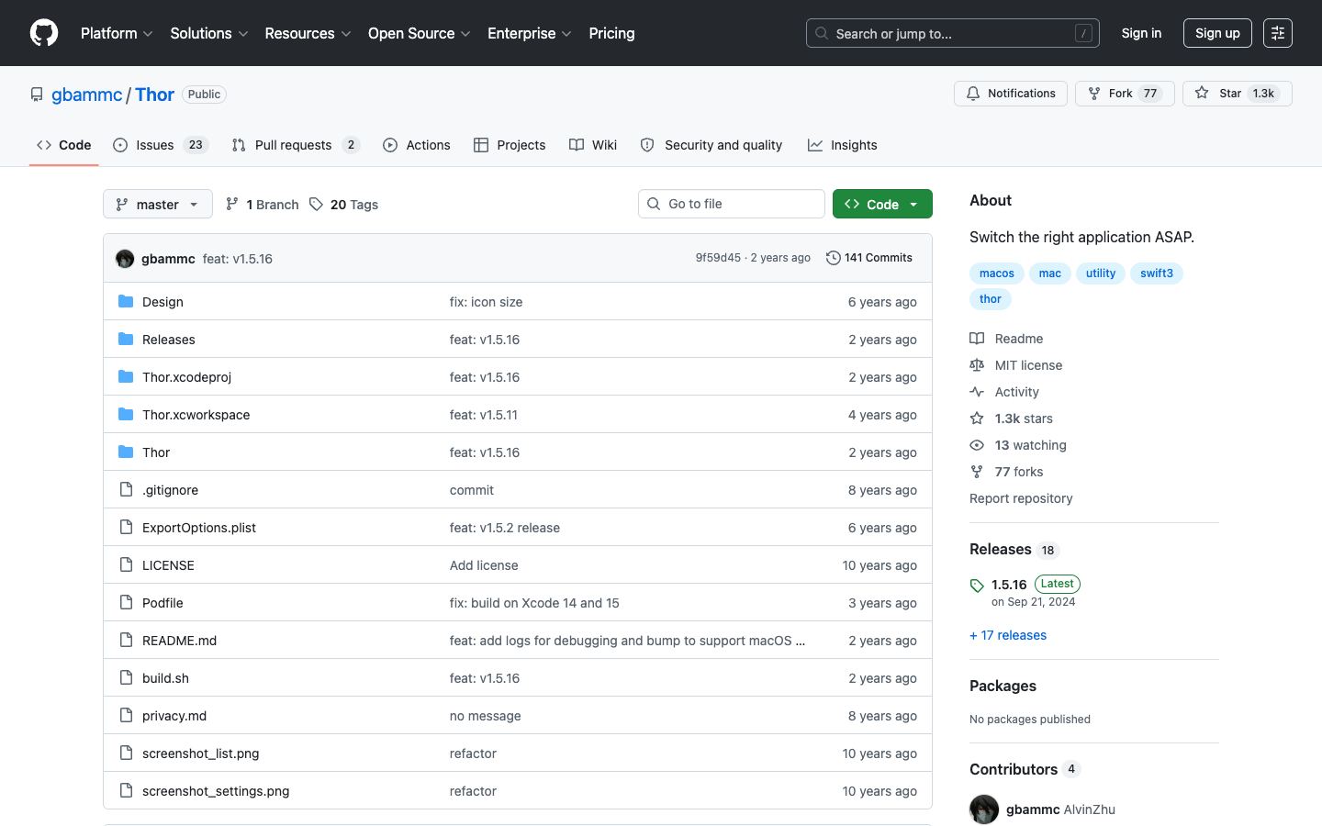Screen dimensions: 1322x826
Task: Click the Thor.xcworkspace folder icon
Action: click(x=126, y=414)
